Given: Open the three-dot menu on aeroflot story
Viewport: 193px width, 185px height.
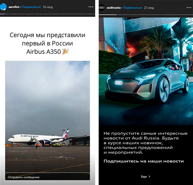Looking at the screenshot, I should (x=91, y=7).
